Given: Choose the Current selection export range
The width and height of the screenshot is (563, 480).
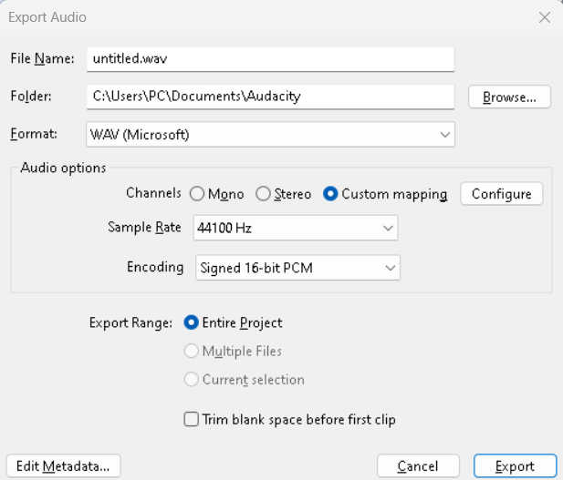Looking at the screenshot, I should (192, 379).
